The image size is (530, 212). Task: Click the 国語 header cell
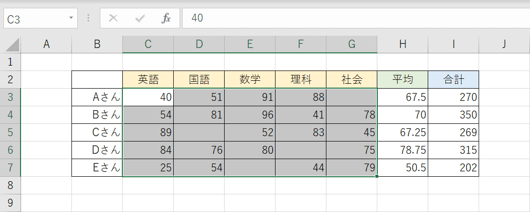click(199, 79)
